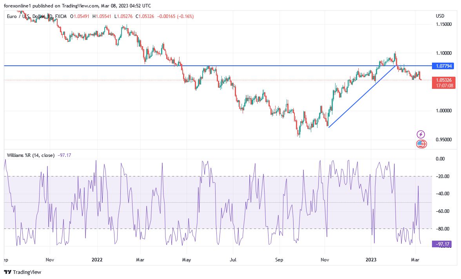Click the blue 1.07794 price label on axis
The width and height of the screenshot is (461, 279).
(443, 66)
